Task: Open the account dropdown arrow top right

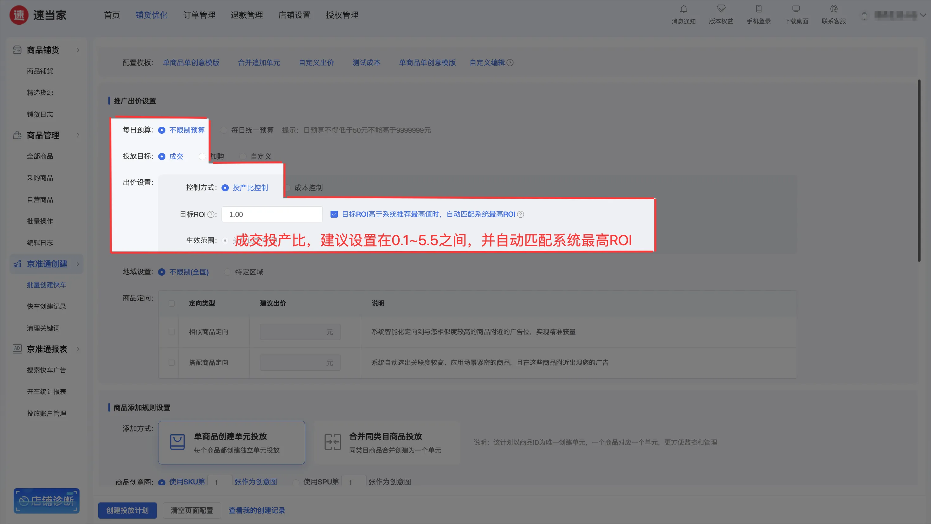Action: (923, 15)
